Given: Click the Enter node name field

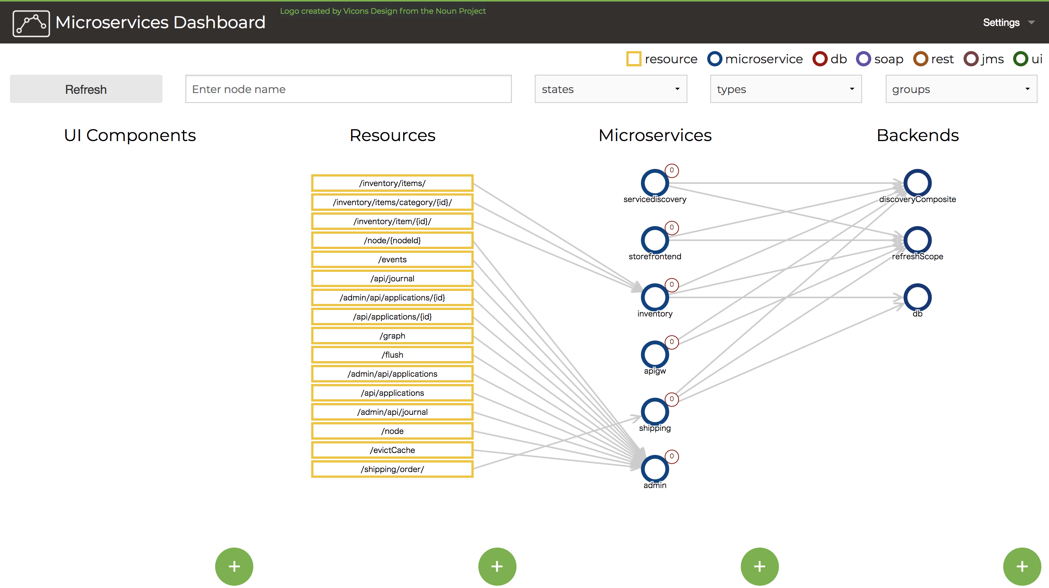Looking at the screenshot, I should 348,89.
